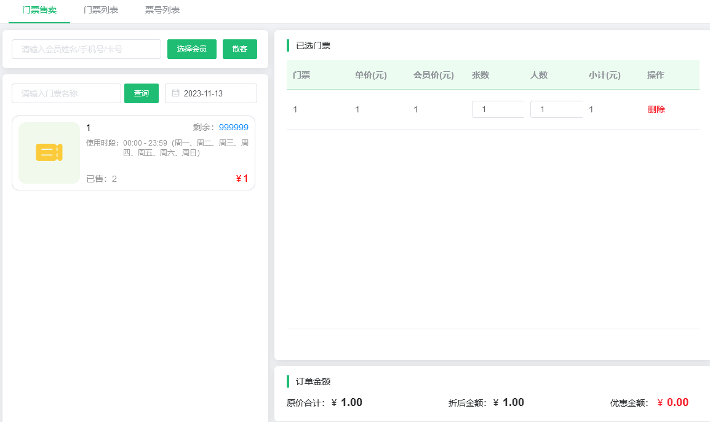Click the 人数 people count input box
This screenshot has width=710, height=422.
(556, 109)
